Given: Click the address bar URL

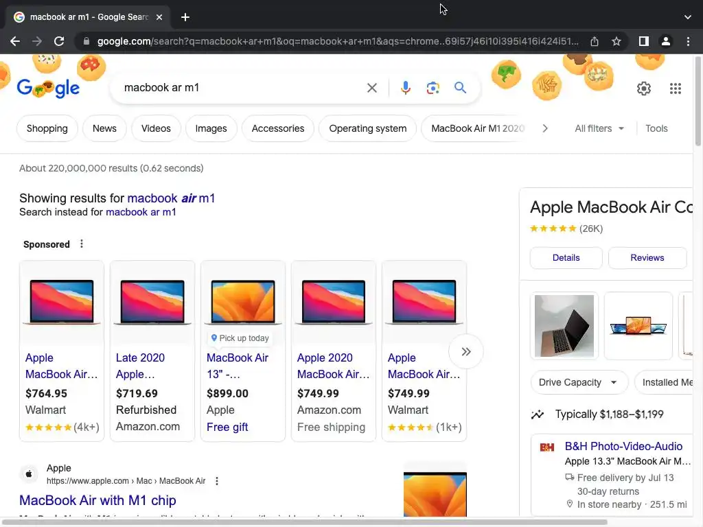Looking at the screenshot, I should pos(338,41).
